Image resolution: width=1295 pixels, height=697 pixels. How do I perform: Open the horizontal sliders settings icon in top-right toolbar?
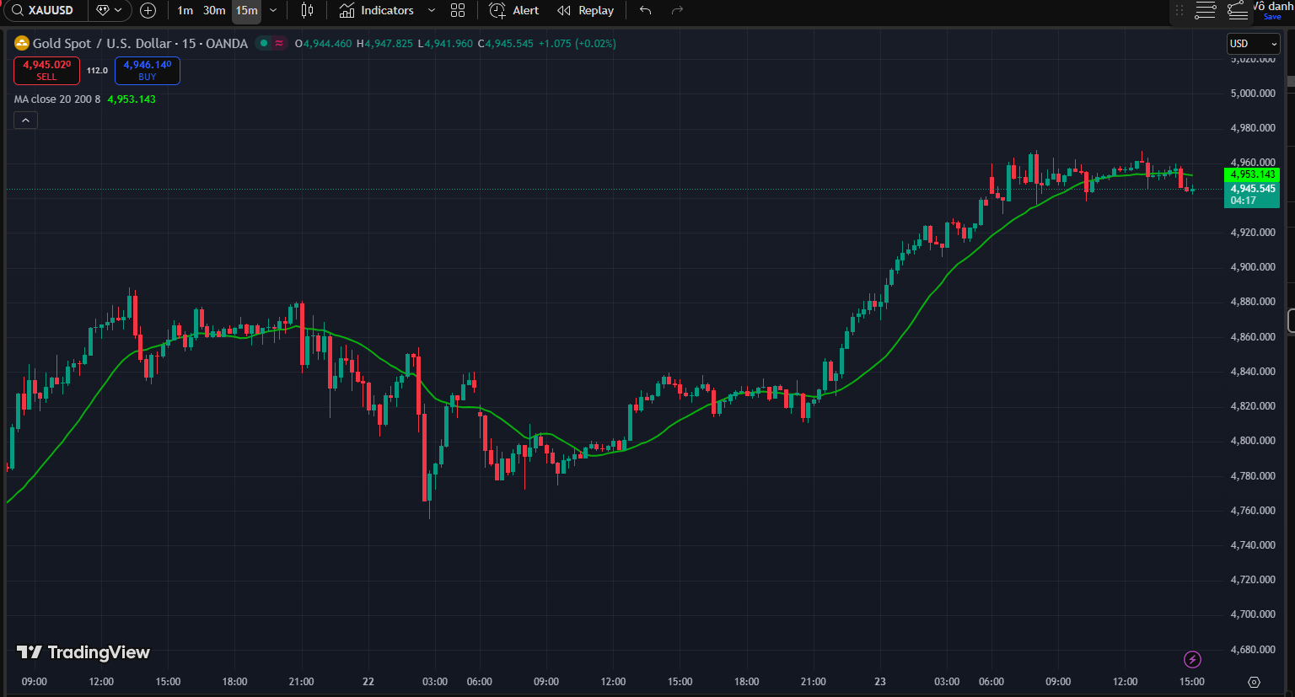1206,10
